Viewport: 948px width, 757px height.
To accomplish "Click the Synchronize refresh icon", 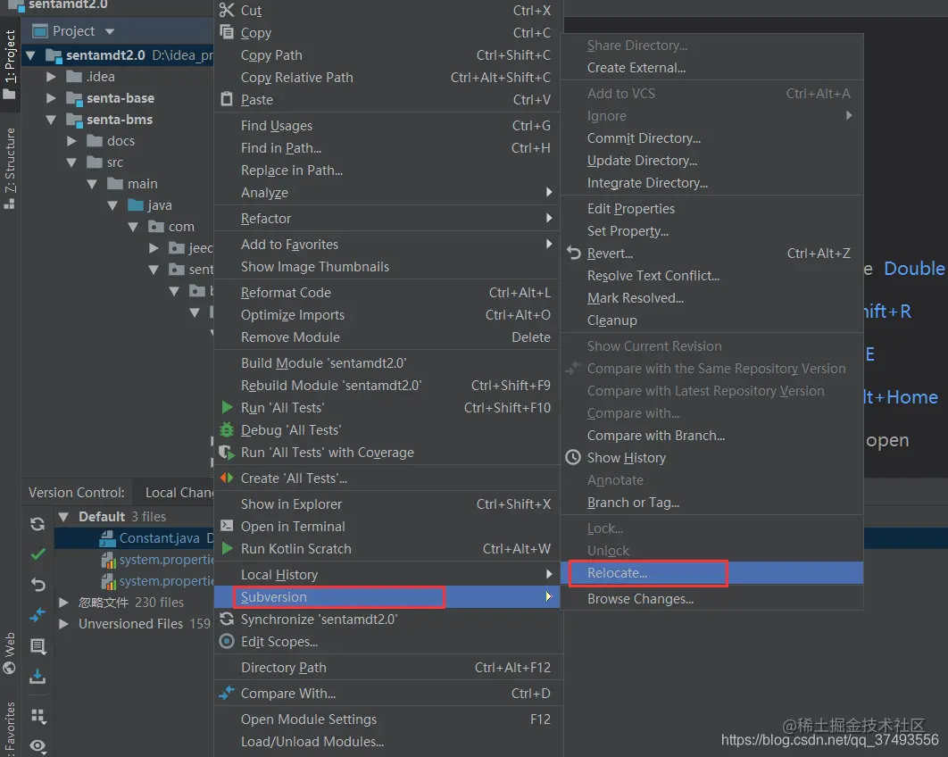I will [227, 619].
